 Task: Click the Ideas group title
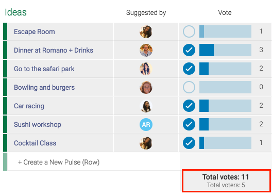point(15,12)
